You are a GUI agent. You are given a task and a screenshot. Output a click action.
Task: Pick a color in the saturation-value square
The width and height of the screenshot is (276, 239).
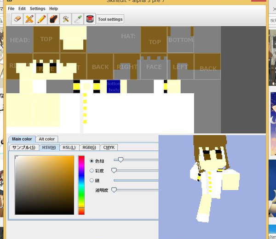45,185
